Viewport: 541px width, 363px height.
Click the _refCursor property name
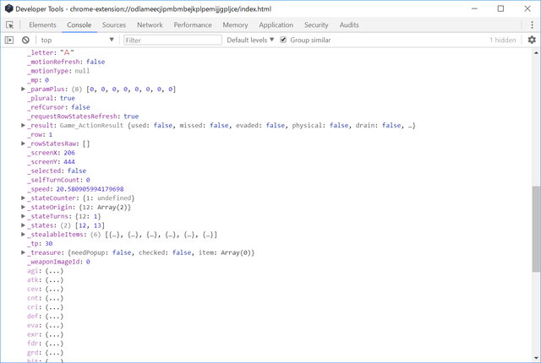[x=47, y=107]
